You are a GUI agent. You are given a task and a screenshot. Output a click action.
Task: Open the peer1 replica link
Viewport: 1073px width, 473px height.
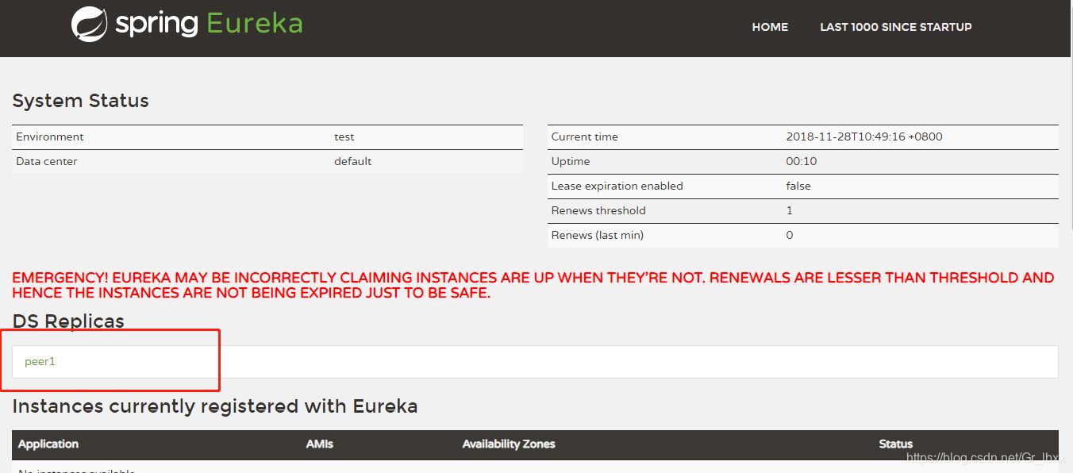[x=40, y=361]
